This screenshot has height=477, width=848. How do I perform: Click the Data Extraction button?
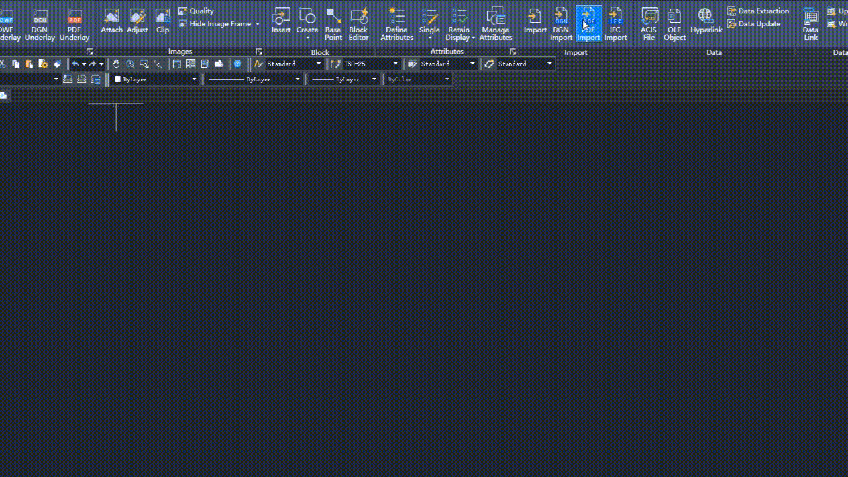click(x=759, y=11)
